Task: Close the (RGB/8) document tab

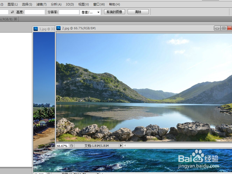Action: pos(15,19)
